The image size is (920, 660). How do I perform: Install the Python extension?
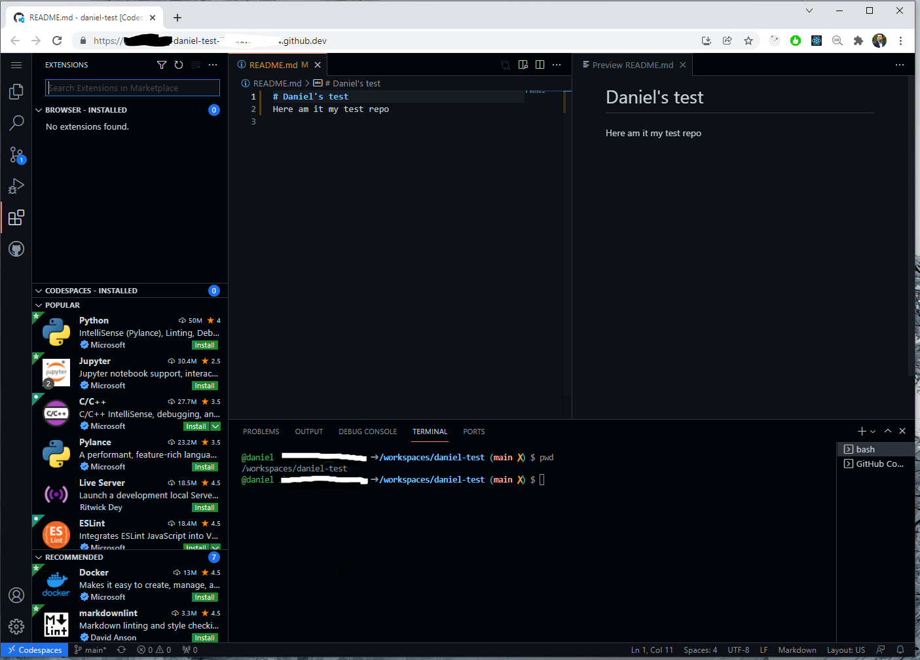pyautogui.click(x=204, y=345)
